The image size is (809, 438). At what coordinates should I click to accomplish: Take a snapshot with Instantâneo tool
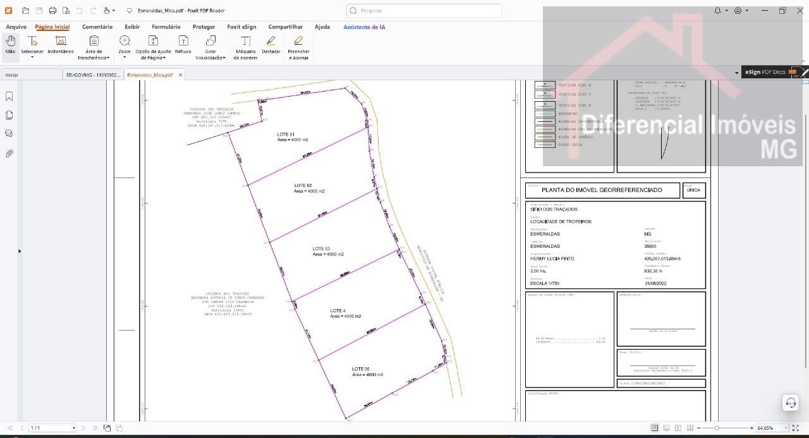[x=61, y=44]
